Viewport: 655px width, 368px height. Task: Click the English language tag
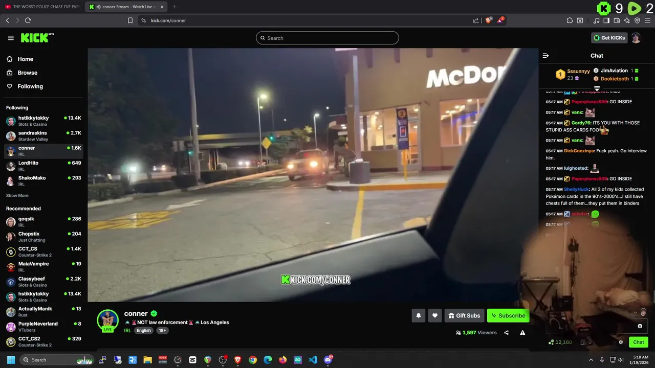click(144, 331)
